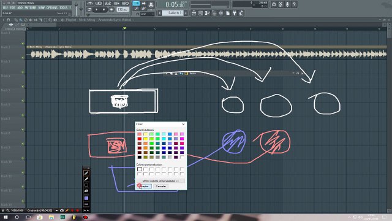
Task: Click the tempo field showing 130
Action: coord(123,10)
